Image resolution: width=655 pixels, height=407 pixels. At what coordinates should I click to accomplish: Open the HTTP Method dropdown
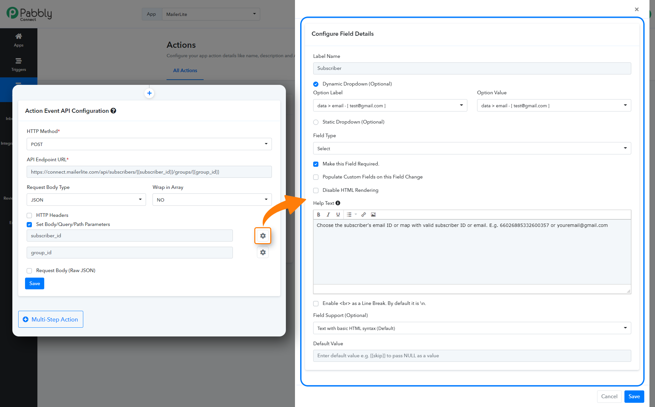tap(149, 144)
